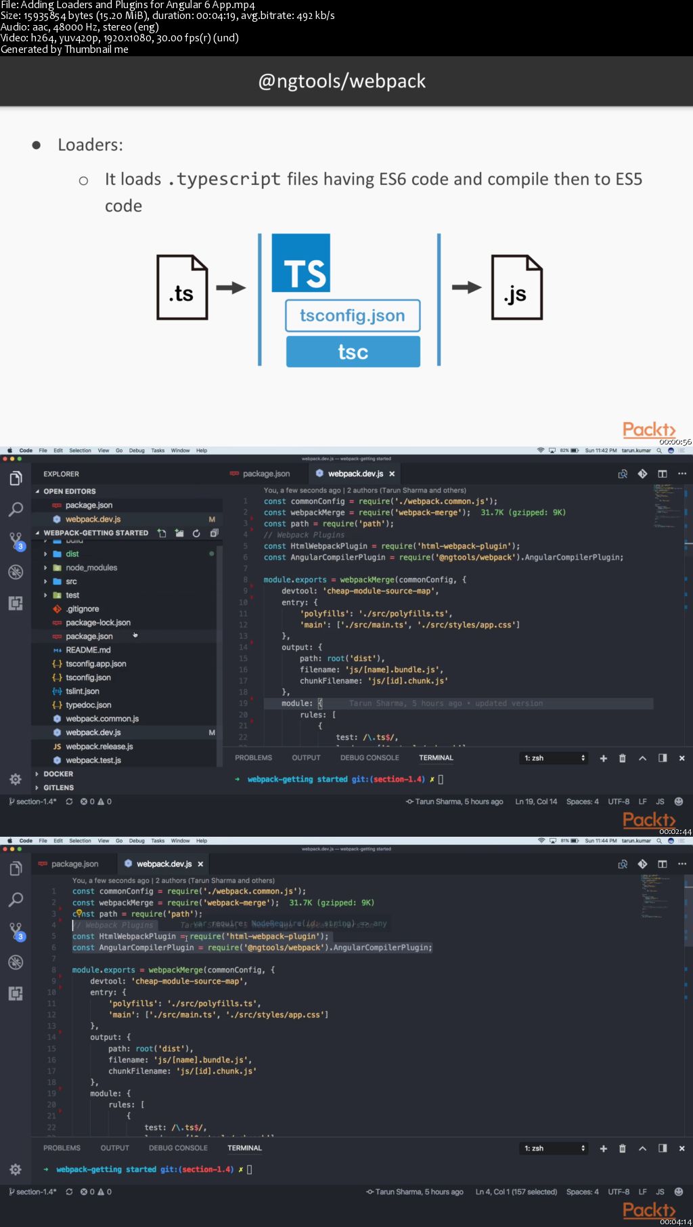Close the terminal panel in 00:02:44 frame
693x1227 pixels.
pos(682,758)
